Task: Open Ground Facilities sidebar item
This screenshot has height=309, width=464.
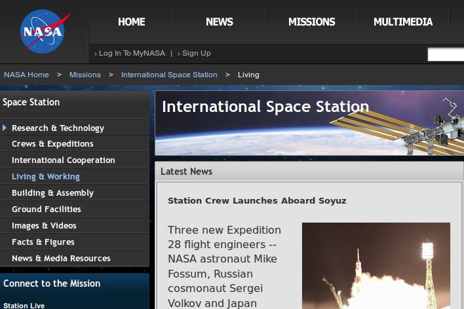Action: [75, 209]
